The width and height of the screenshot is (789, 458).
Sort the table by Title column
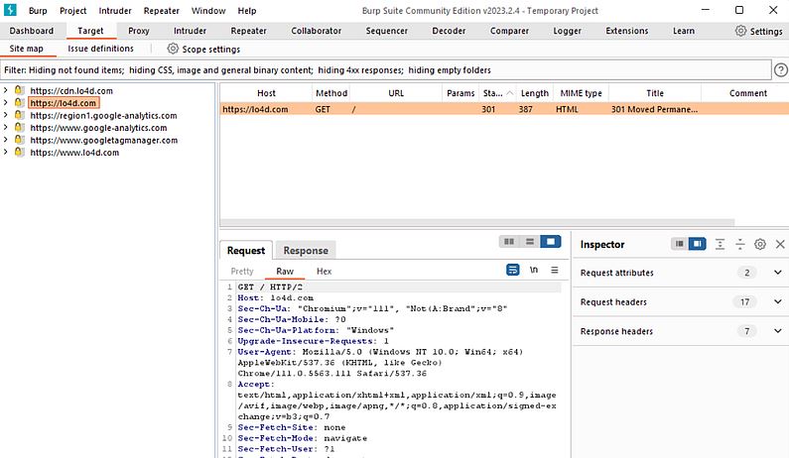[x=655, y=93]
